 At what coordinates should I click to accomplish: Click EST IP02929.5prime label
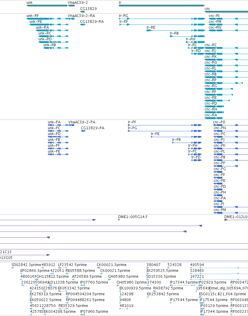212,282
